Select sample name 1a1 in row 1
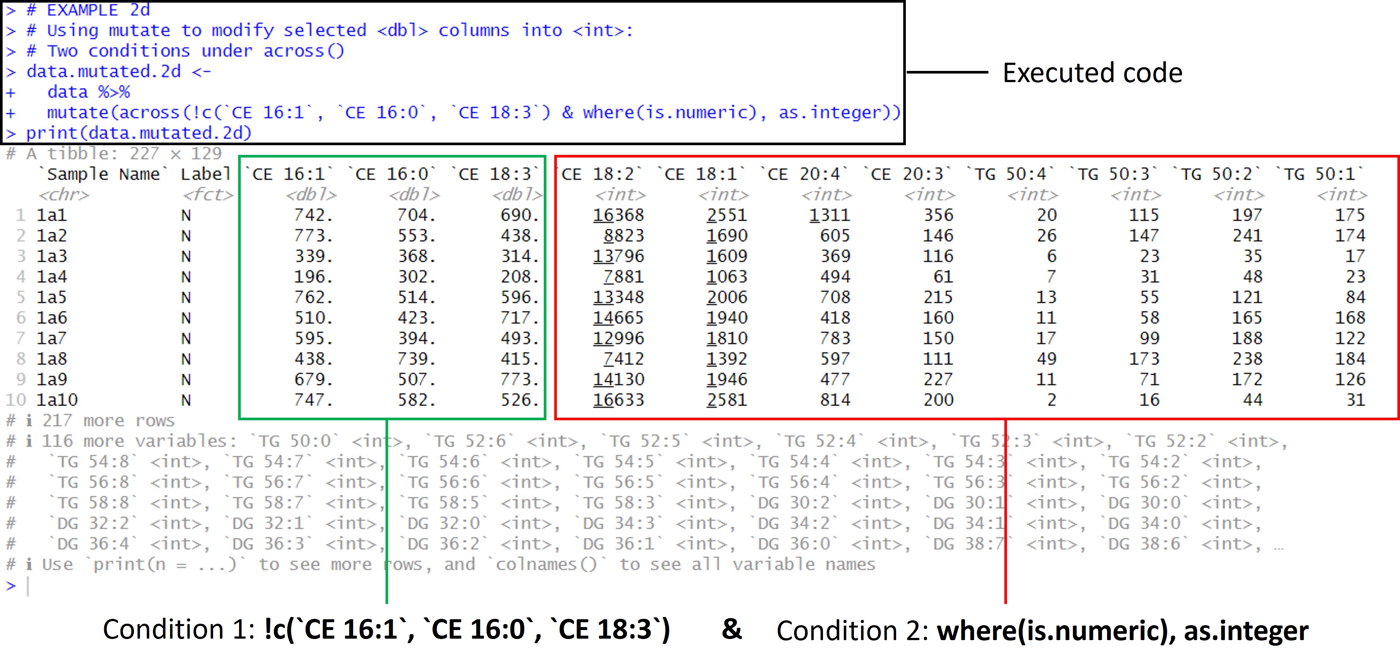This screenshot has height=667, width=1400. point(52,215)
